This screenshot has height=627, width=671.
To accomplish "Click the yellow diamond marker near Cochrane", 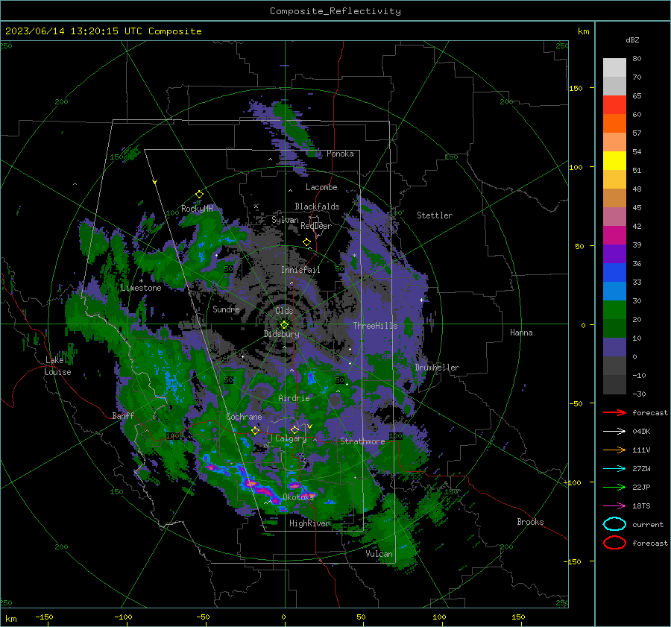I will click(255, 430).
